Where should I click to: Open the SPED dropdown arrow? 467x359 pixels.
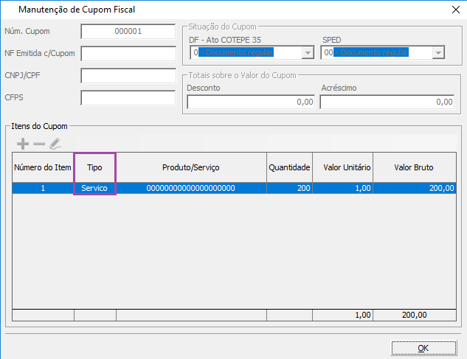pyautogui.click(x=438, y=52)
